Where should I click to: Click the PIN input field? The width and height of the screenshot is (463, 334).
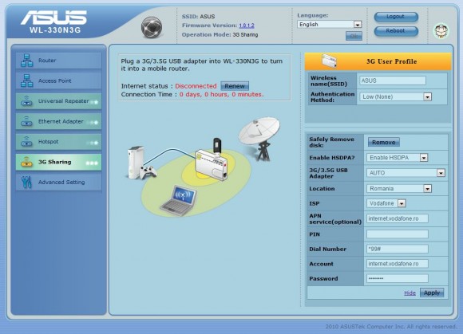click(x=398, y=234)
